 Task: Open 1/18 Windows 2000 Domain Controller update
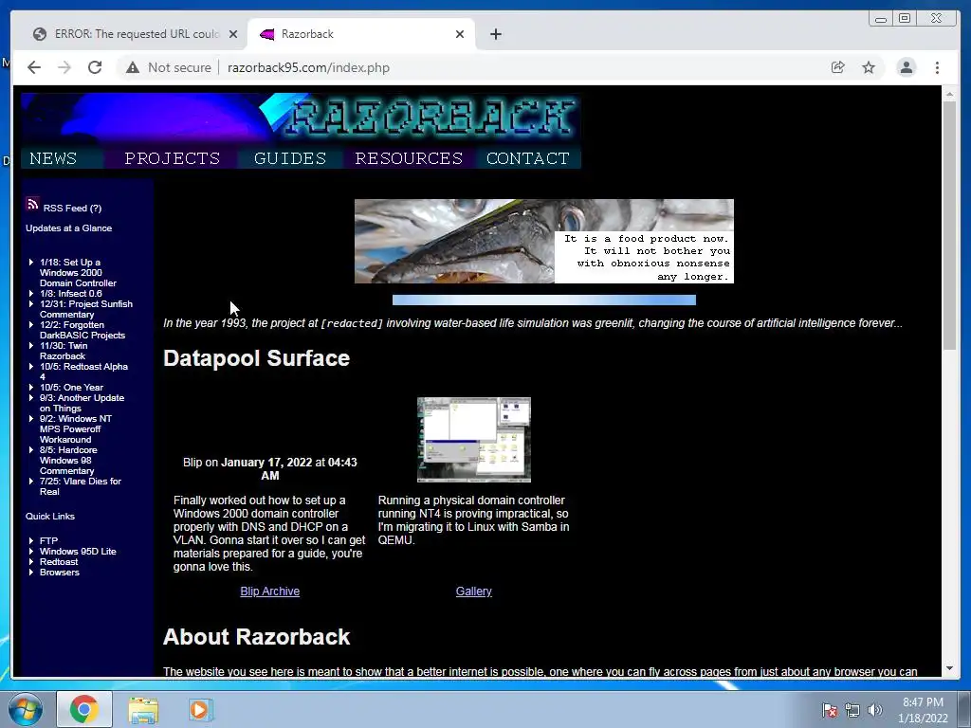click(x=78, y=272)
